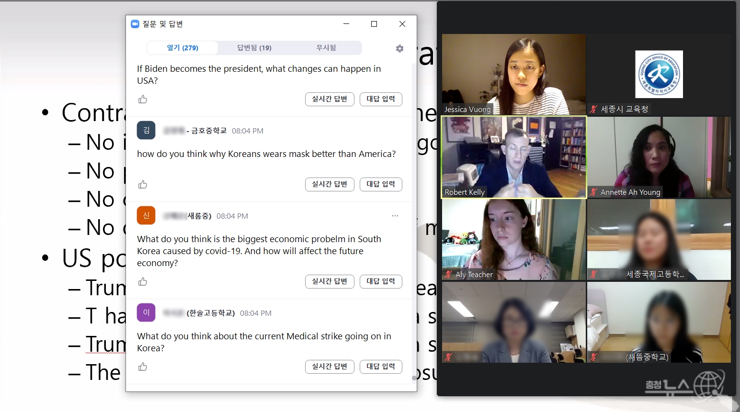Screen dimensions: 740x412
Task: Maximize the 질문 및 답변 window
Action: (374, 24)
